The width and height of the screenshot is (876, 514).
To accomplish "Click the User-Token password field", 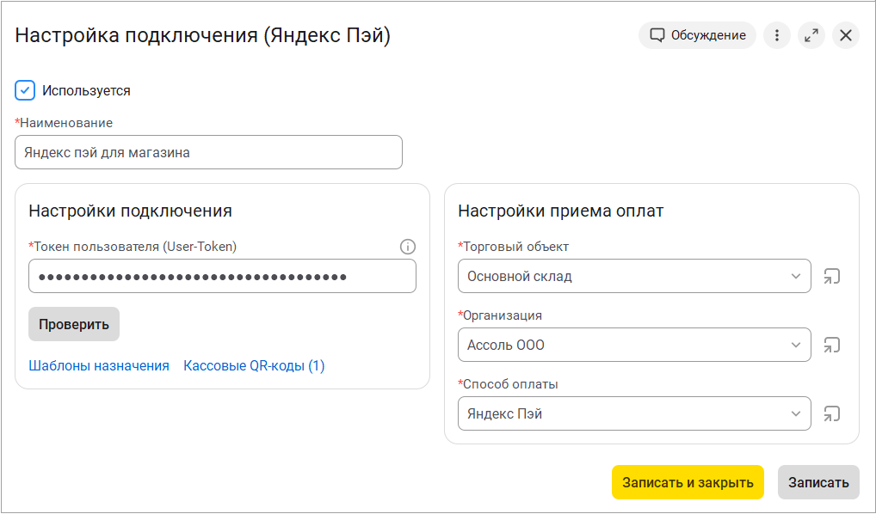I will click(x=222, y=276).
